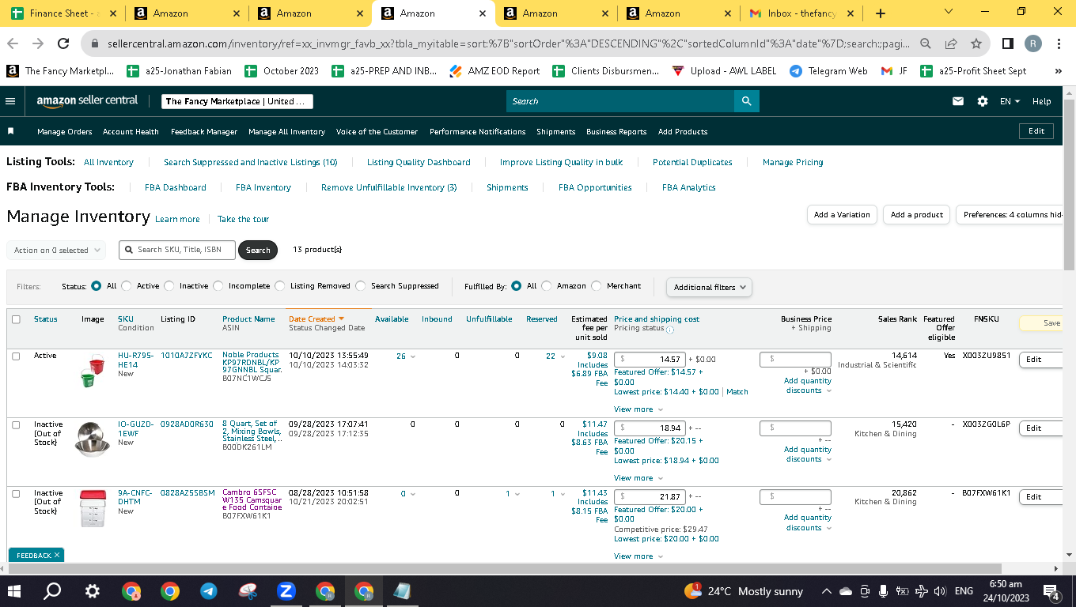1076x607 pixels.
Task: Open the FBA Dashboard link
Action: coord(176,187)
